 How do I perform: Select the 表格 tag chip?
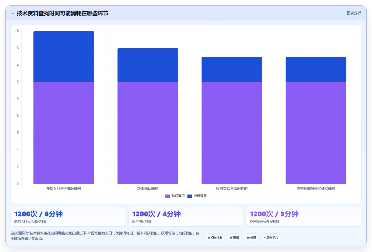(x=234, y=237)
